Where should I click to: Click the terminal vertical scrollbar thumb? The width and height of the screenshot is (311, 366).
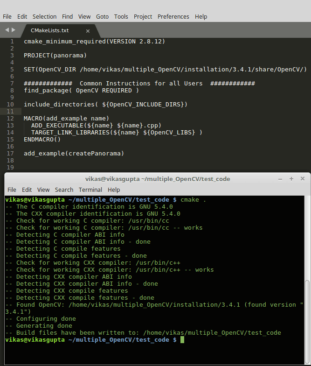[307, 322]
